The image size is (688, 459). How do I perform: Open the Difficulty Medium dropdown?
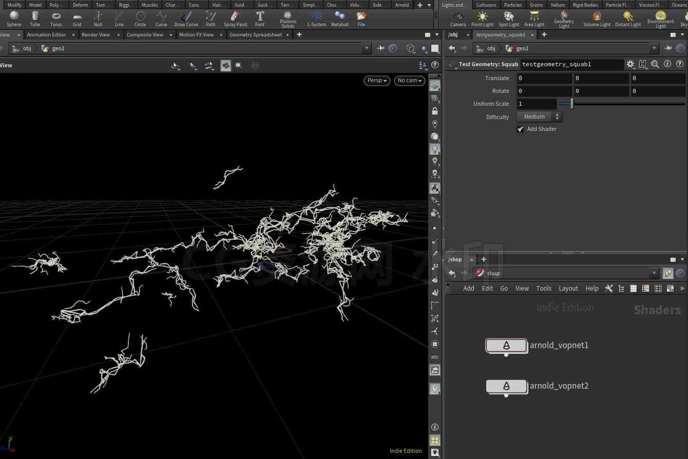(539, 117)
